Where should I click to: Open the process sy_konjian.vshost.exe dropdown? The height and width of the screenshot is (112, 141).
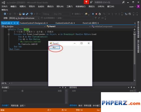(38, 18)
